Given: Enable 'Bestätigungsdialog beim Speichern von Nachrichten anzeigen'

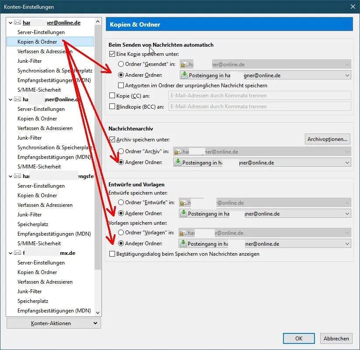Looking at the screenshot, I should coord(112,254).
